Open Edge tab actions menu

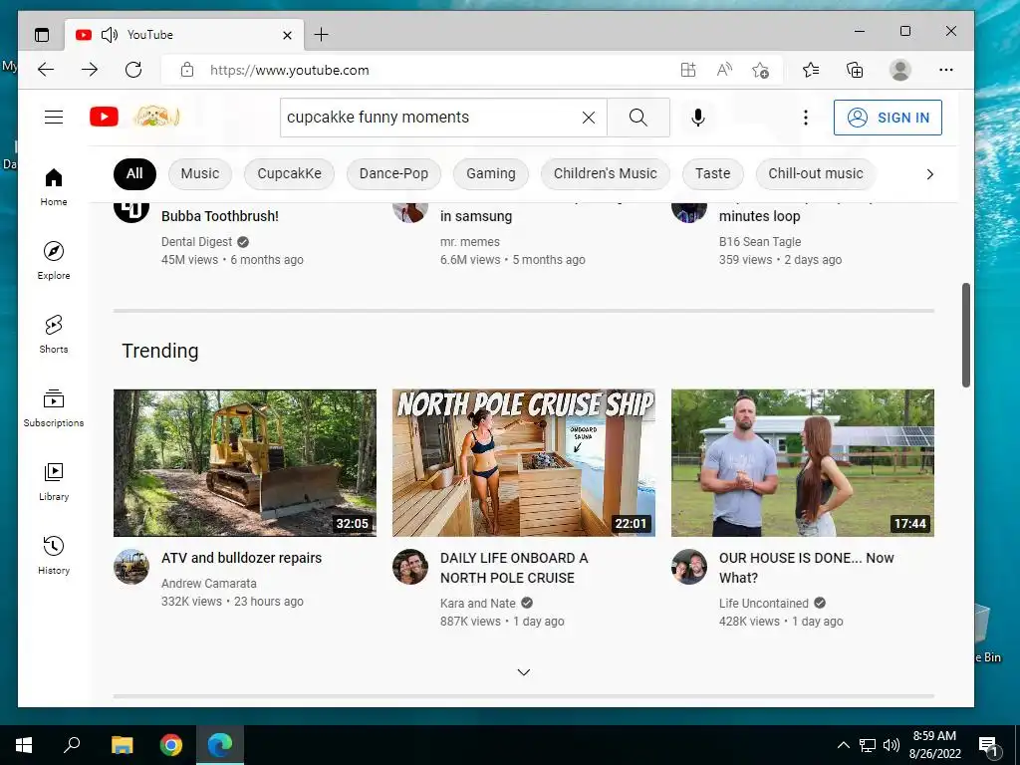(42, 35)
